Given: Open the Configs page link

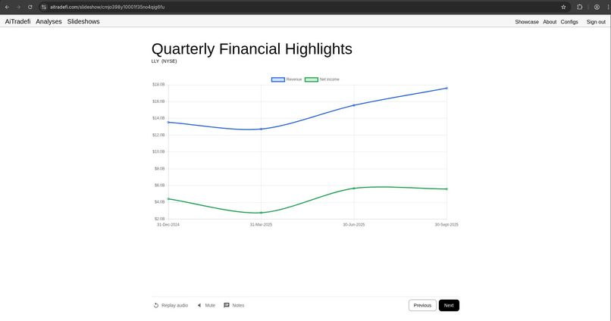Looking at the screenshot, I should (x=569, y=22).
